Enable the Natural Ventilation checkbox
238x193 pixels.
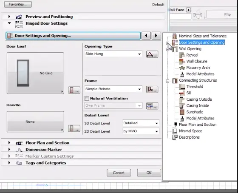point(87,99)
